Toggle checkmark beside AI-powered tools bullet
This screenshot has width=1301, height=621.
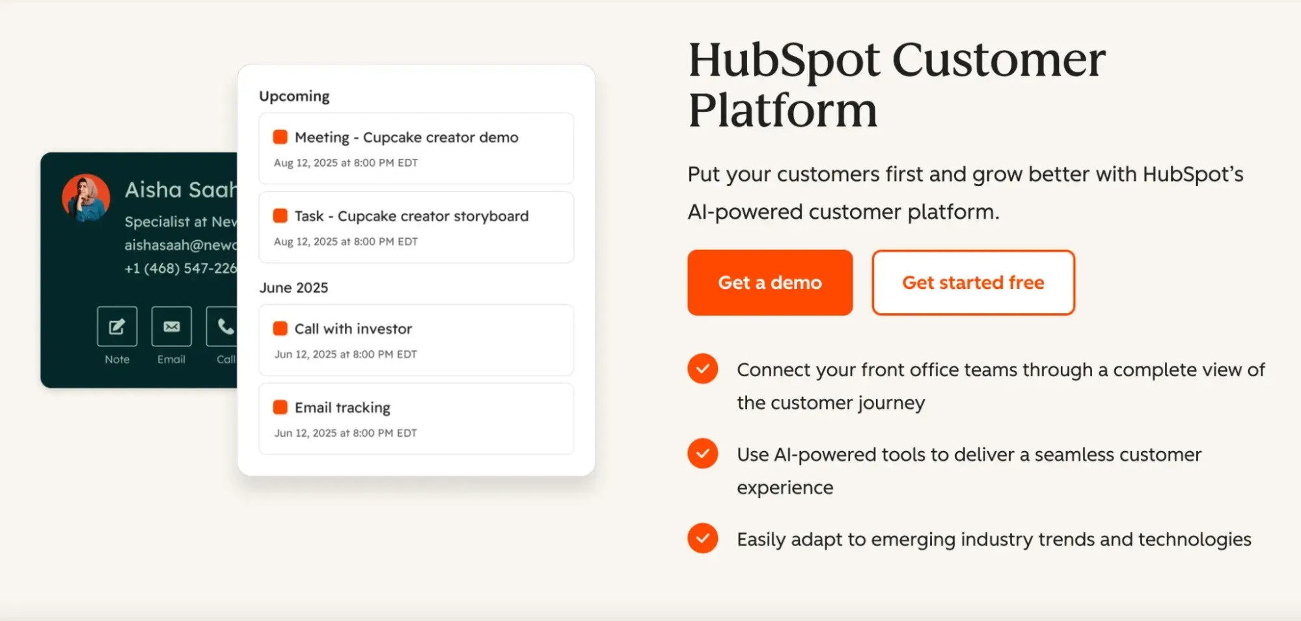[x=703, y=454]
